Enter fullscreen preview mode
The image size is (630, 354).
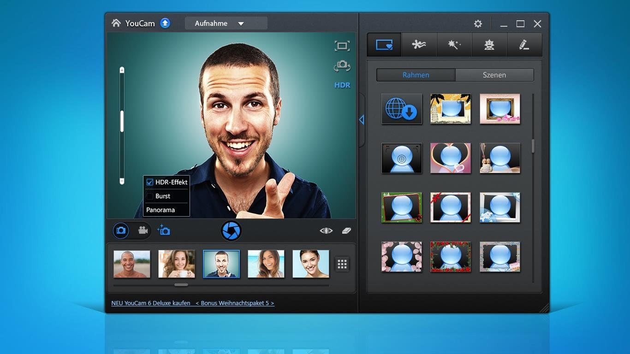click(342, 46)
